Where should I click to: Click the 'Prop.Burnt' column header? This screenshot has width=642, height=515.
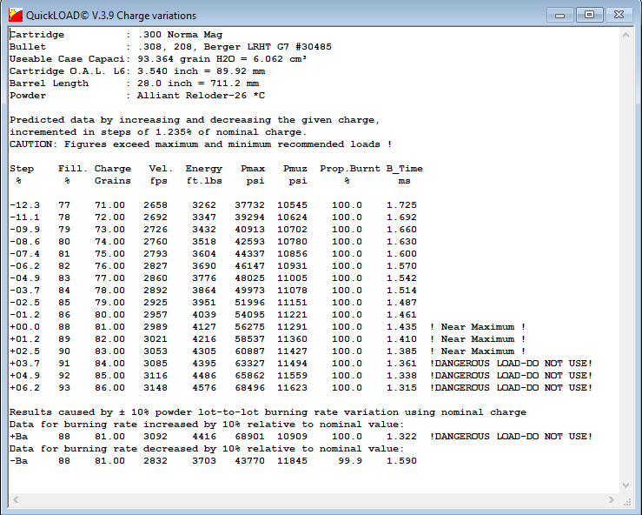point(350,169)
